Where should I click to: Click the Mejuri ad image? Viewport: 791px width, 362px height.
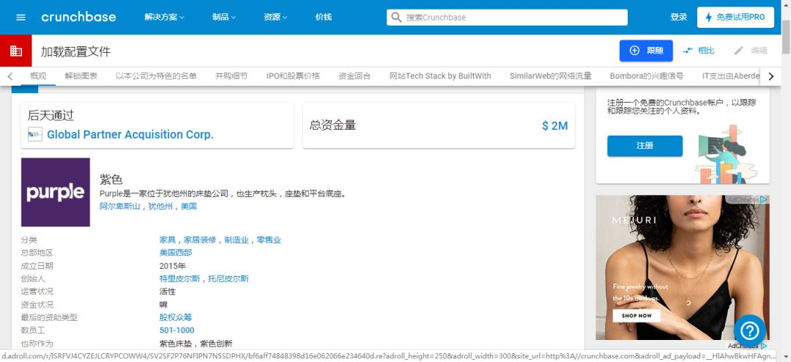[683, 267]
